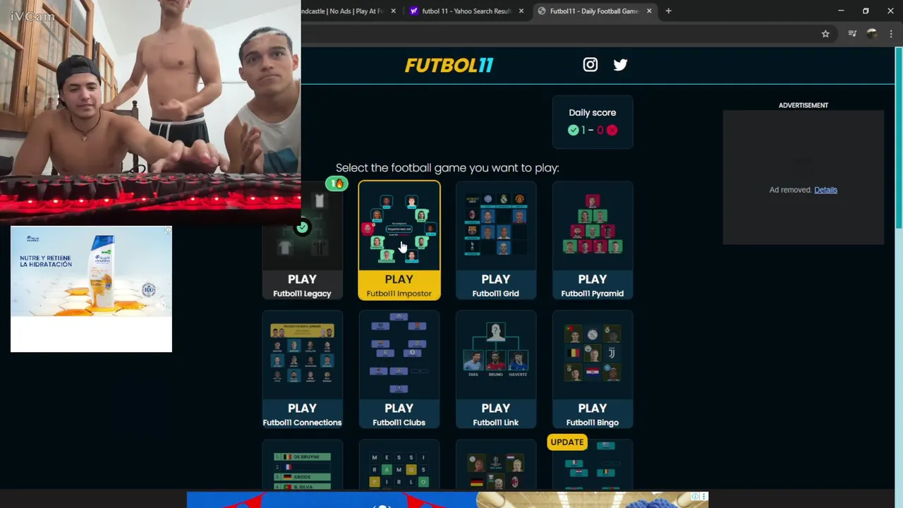
Task: Click the UPDATE badge label
Action: coord(567,442)
